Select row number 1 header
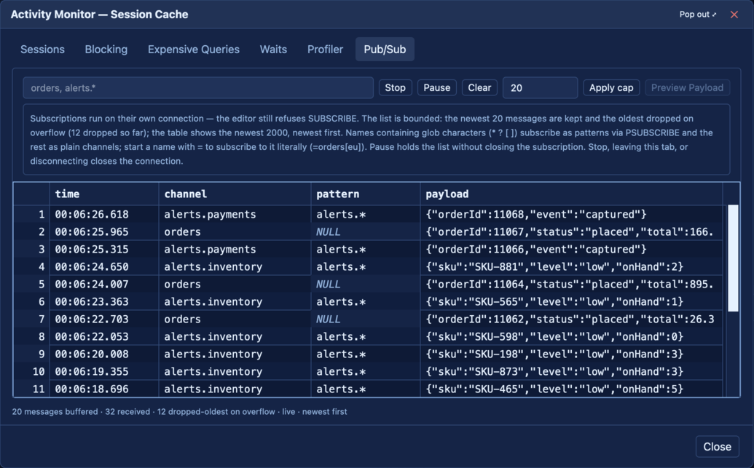 coord(32,214)
